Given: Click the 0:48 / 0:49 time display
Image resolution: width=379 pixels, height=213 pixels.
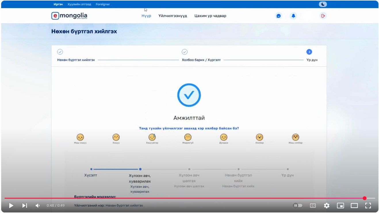Looking at the screenshot, I should (55, 206).
